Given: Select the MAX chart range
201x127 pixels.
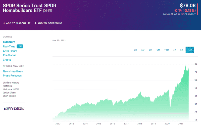Looking at the screenshot, I should pyautogui.click(x=190, y=50).
